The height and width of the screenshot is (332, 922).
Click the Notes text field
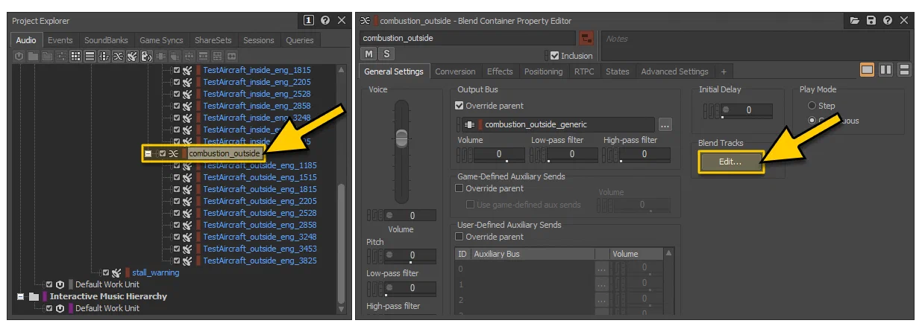pyautogui.click(x=756, y=45)
